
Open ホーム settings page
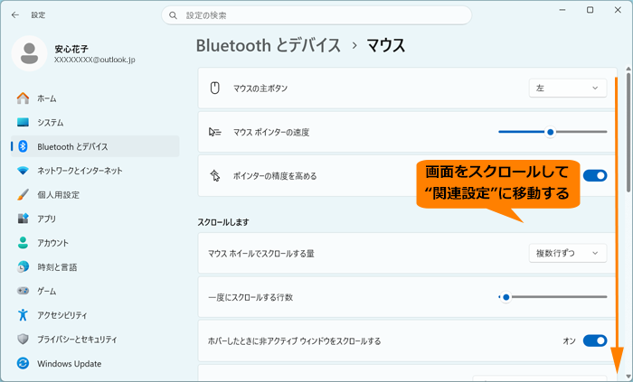coord(95,98)
